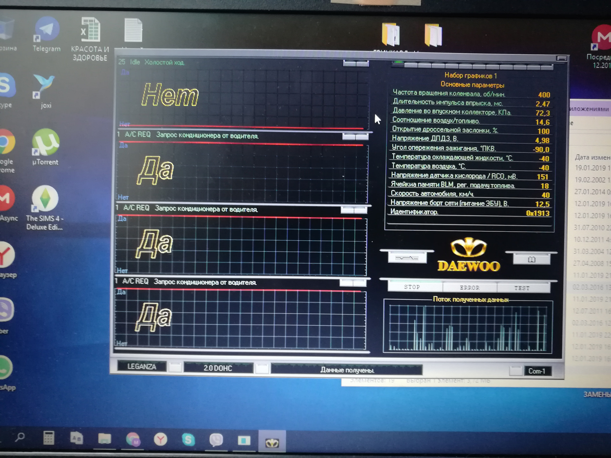
Task: Click the Поток полученных данных waveform display
Action: coord(469,334)
